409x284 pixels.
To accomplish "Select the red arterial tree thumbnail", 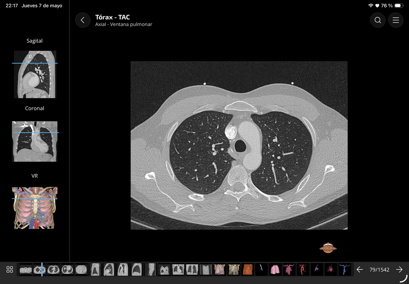I will coord(303,269).
